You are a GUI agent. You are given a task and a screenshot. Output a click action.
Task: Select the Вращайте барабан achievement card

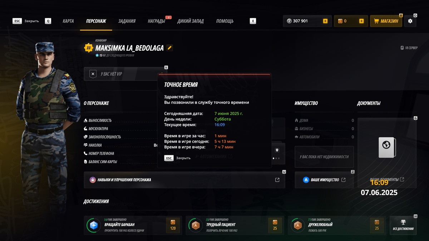click(x=133, y=225)
